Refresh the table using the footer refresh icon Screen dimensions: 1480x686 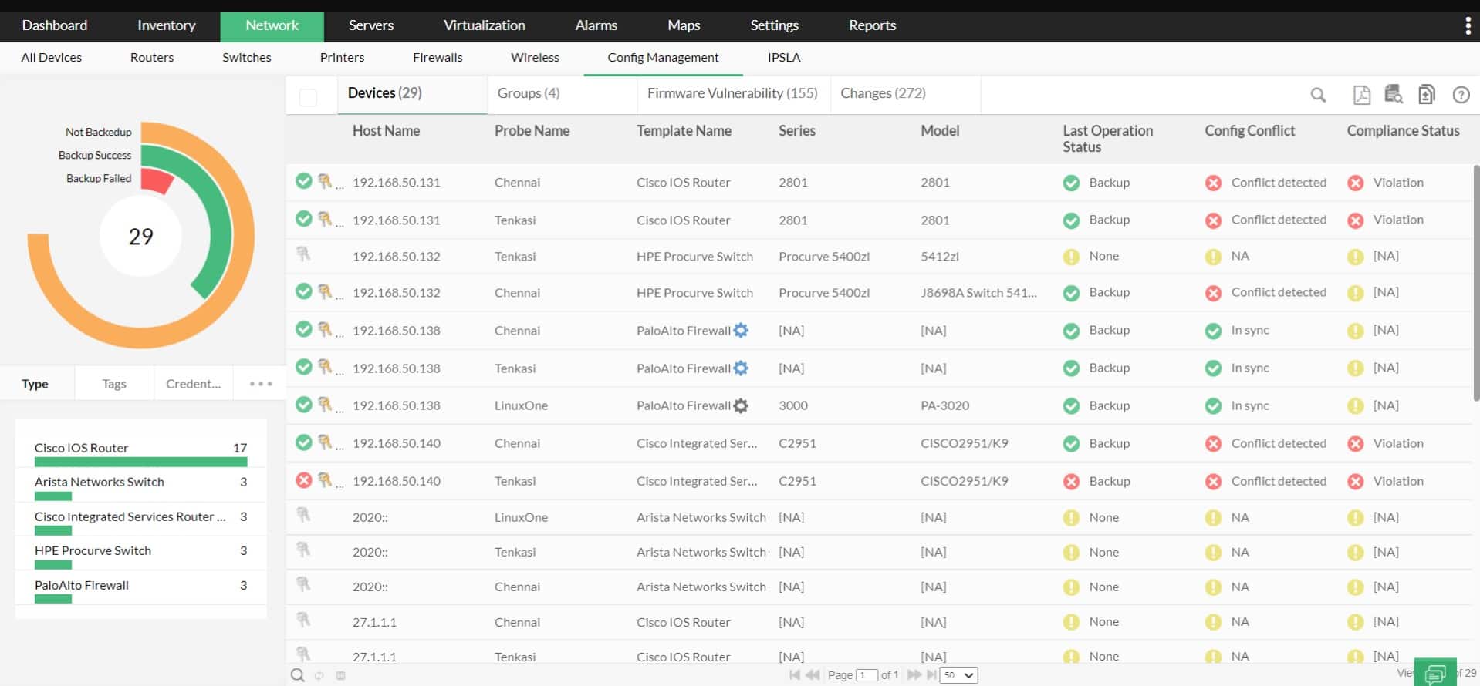coord(319,676)
